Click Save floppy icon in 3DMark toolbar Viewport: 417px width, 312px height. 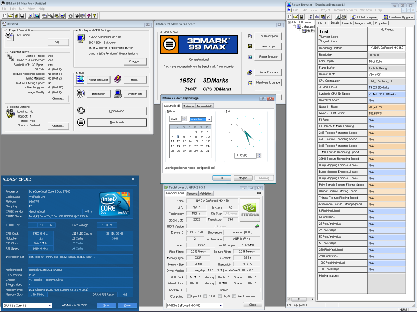point(22,16)
